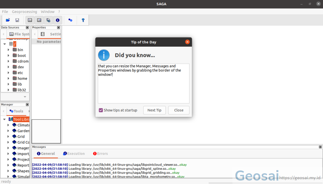Click the 'ready' status bar text
This screenshot has height=184, width=323.
click(6, 181)
